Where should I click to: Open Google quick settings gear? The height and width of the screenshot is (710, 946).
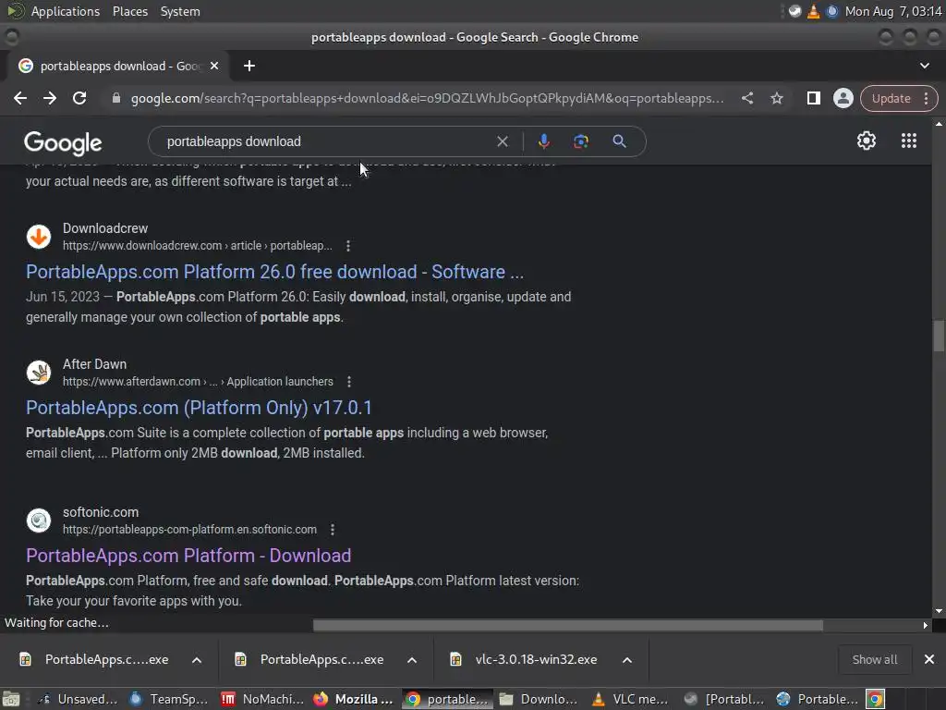point(867,141)
